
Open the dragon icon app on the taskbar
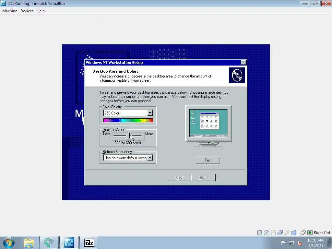point(49,243)
